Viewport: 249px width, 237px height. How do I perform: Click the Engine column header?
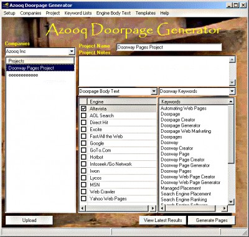[x=121, y=102]
